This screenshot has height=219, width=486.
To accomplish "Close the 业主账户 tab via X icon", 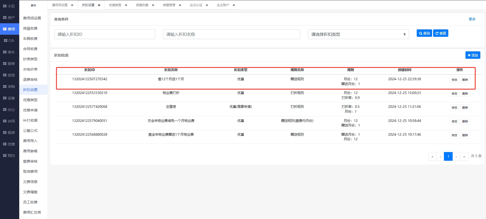I will 234,5.
